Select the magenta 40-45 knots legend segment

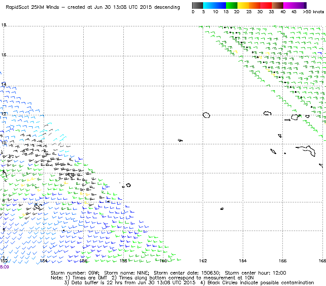pyautogui.click(x=289, y=5)
